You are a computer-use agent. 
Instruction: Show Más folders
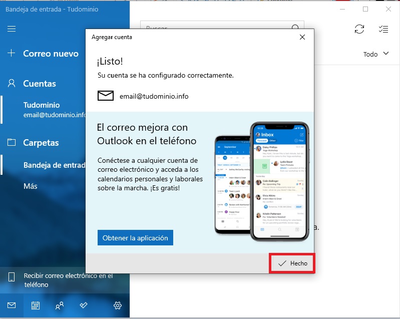point(31,186)
